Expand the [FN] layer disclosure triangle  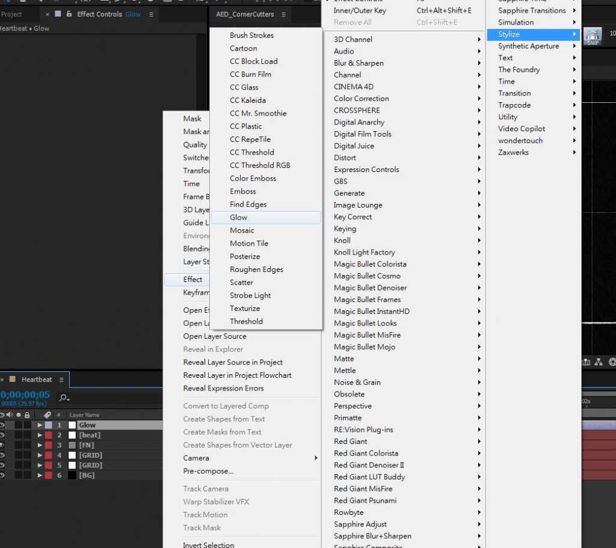tap(40, 445)
